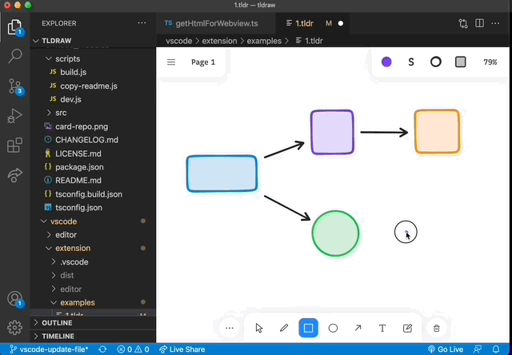Open the dash style circle picker
Screen dimensions: 512x355
pyautogui.click(x=435, y=62)
